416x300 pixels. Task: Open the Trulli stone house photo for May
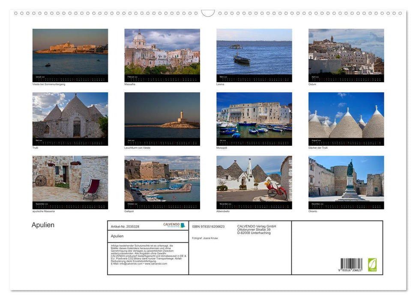(x=70, y=115)
